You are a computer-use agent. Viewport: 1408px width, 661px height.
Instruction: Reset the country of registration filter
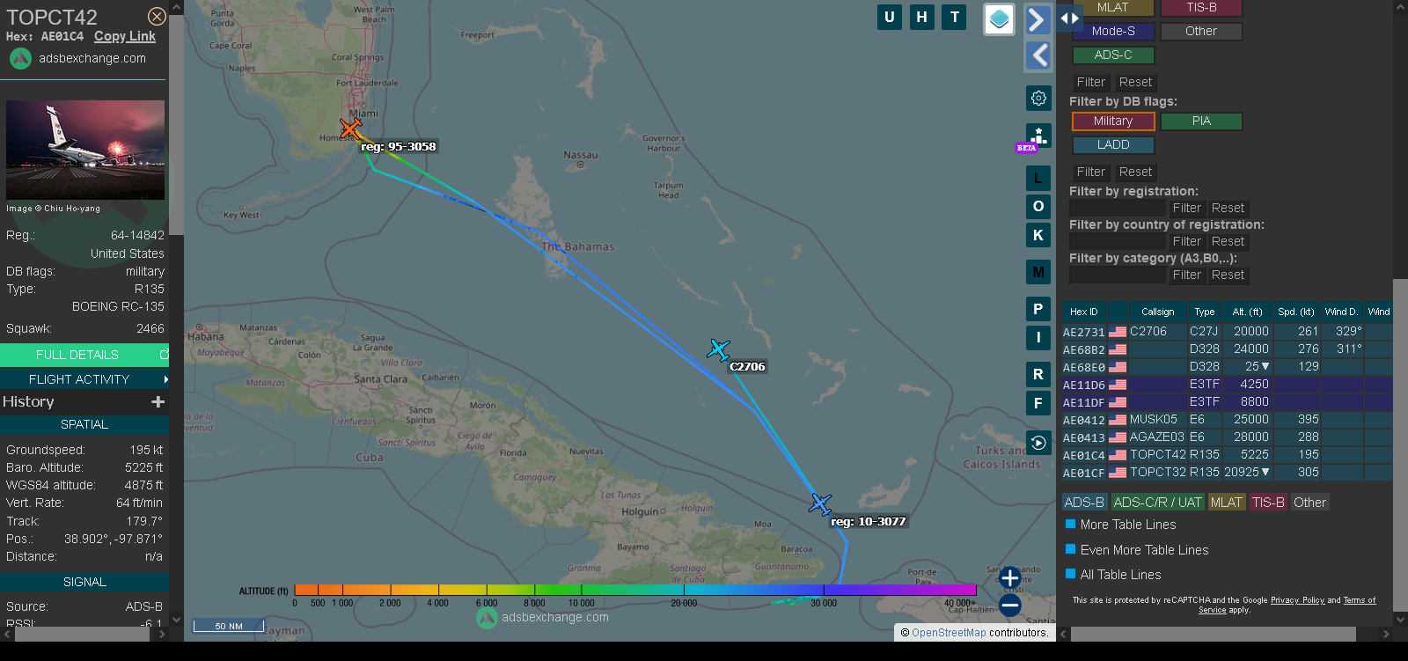[x=1228, y=241]
